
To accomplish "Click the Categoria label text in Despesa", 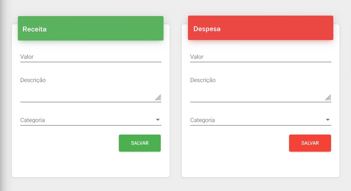I will coord(202,120).
